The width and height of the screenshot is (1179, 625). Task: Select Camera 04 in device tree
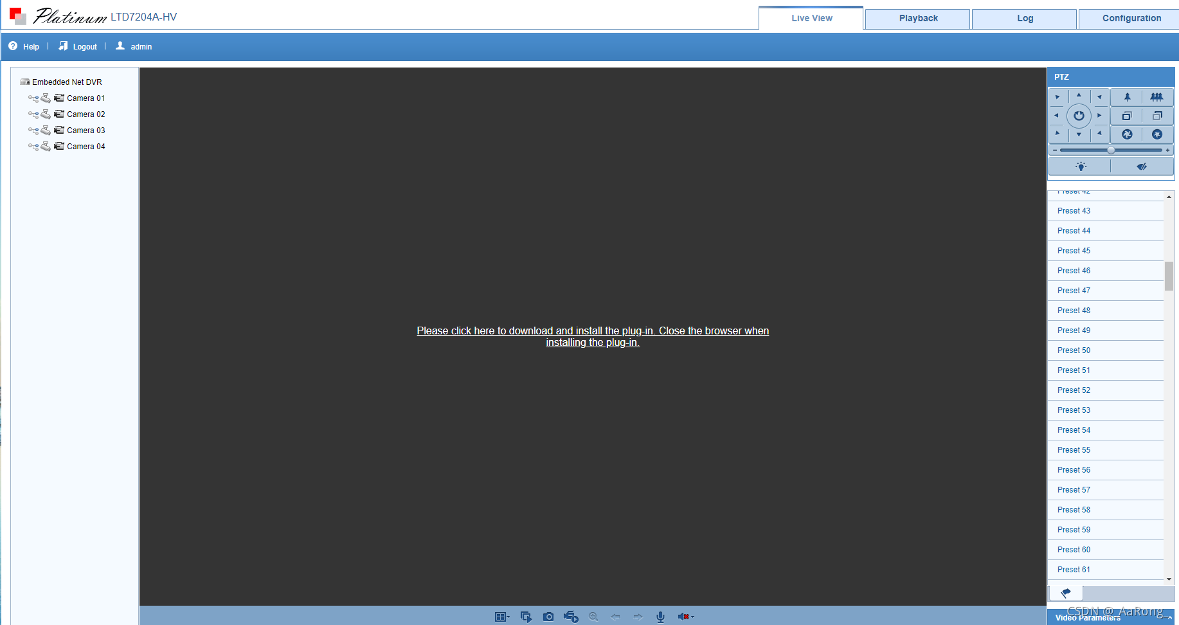point(86,147)
